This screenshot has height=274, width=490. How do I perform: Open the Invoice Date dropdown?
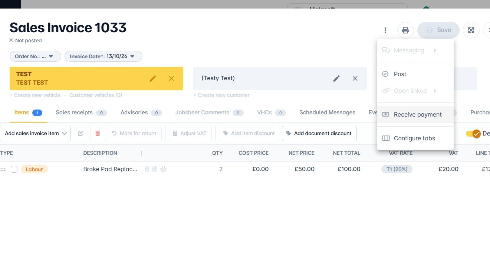click(x=103, y=56)
